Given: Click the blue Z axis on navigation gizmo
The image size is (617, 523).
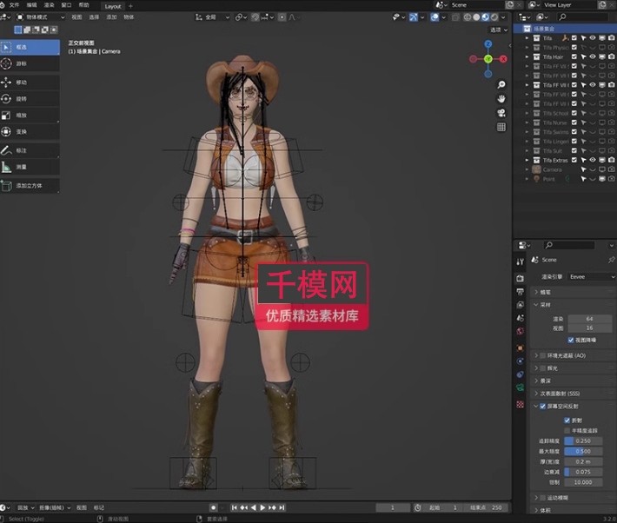Looking at the screenshot, I should pyautogui.click(x=488, y=44).
